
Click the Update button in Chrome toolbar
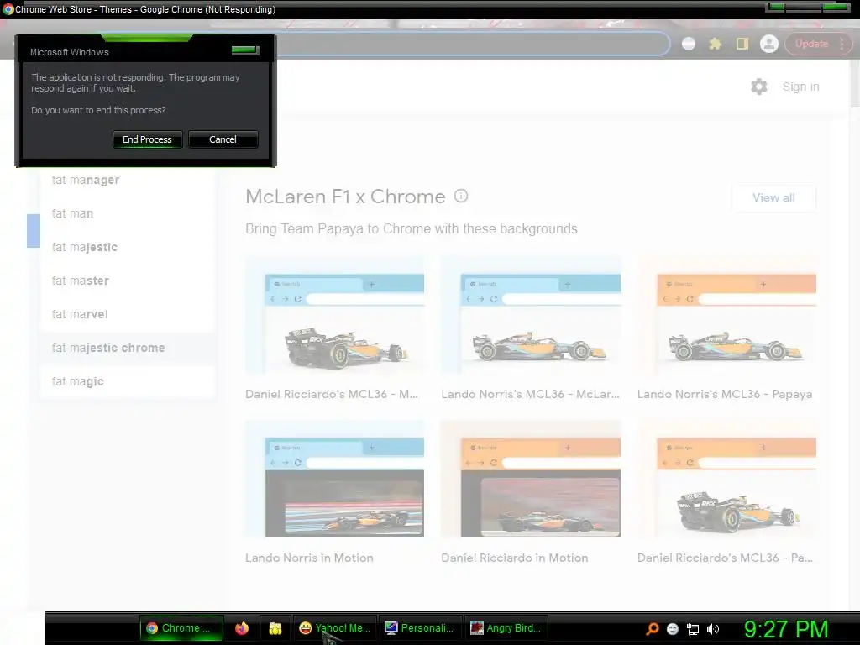tap(811, 44)
